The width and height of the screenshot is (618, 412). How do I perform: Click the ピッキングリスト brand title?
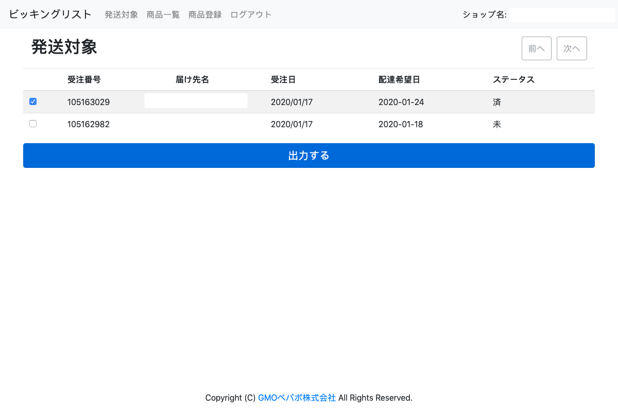(x=50, y=14)
